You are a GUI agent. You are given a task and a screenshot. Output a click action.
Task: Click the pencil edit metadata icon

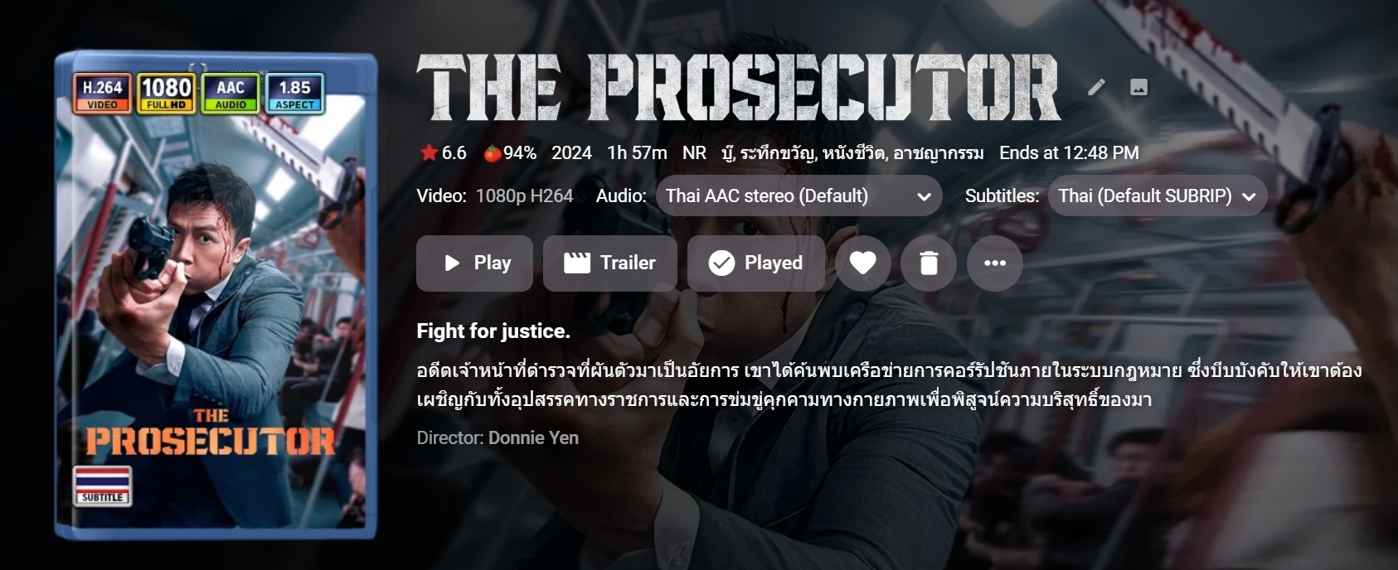coord(1096,87)
